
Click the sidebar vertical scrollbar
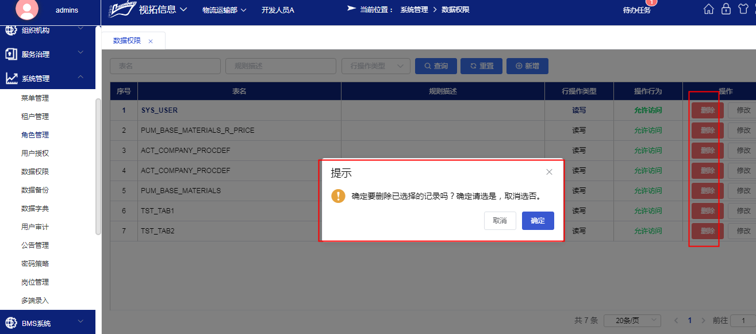coord(98,167)
